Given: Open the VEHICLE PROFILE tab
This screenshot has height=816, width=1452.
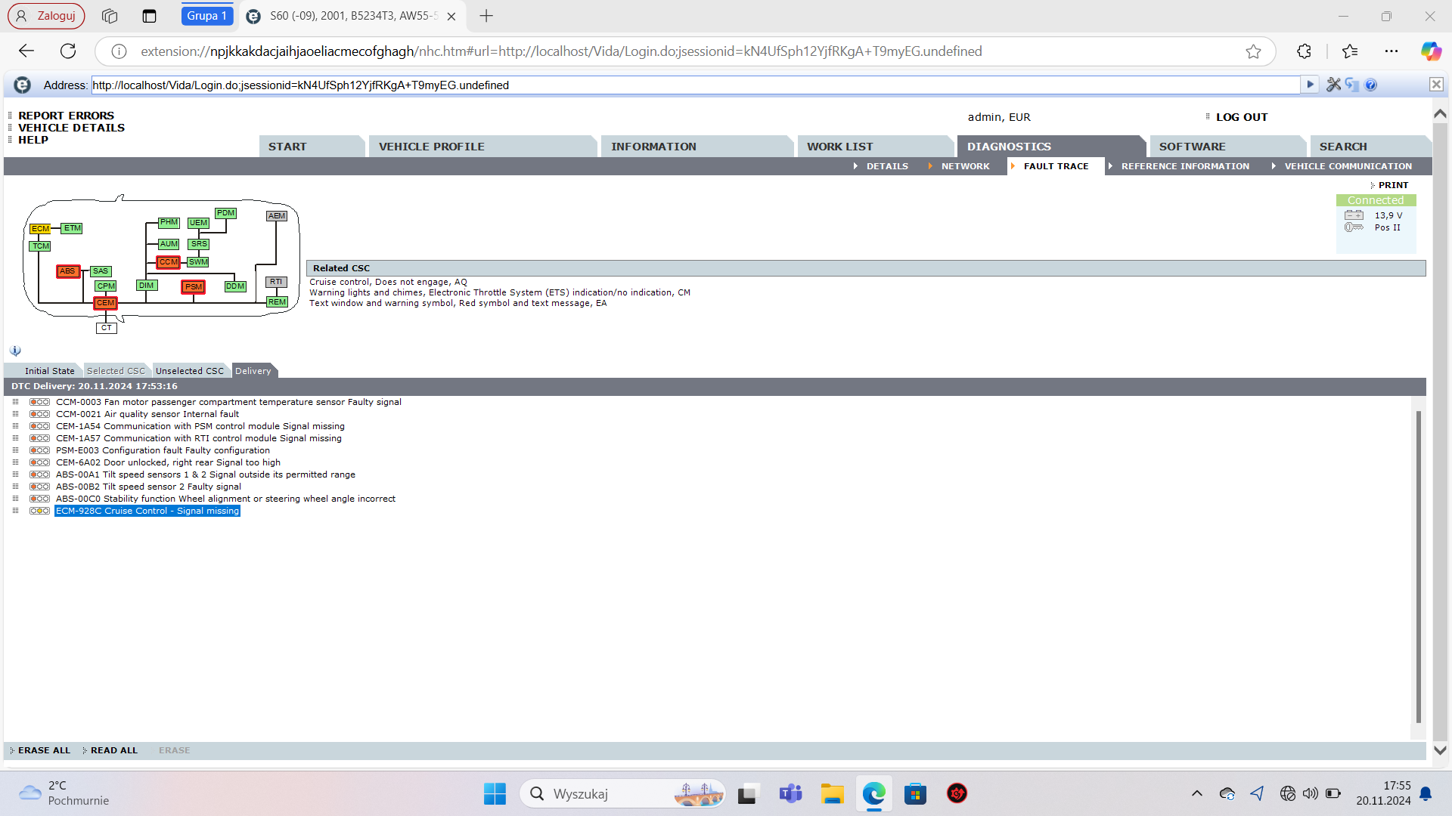Looking at the screenshot, I should pyautogui.click(x=431, y=147).
